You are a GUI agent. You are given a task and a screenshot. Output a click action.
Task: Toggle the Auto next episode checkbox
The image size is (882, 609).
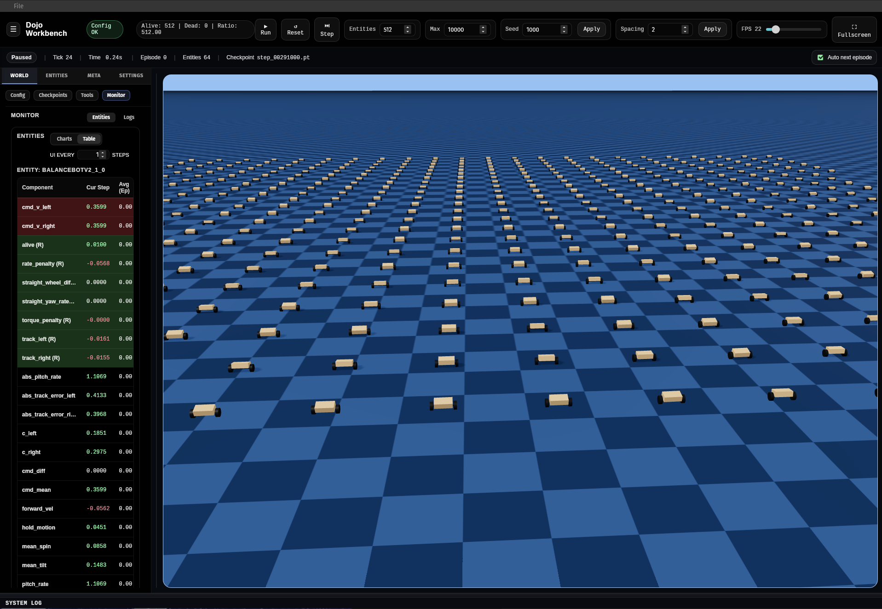point(820,57)
